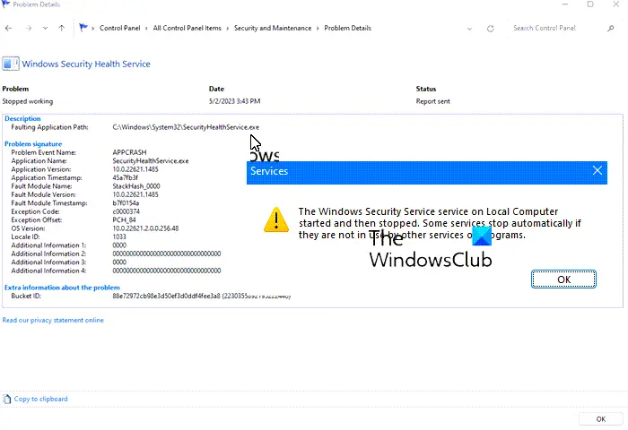Expand the address bar history dropdown
The width and height of the screenshot is (628, 430).
pyautogui.click(x=469, y=29)
